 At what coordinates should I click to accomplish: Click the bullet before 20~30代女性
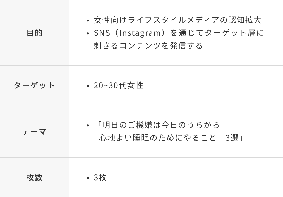coord(88,86)
